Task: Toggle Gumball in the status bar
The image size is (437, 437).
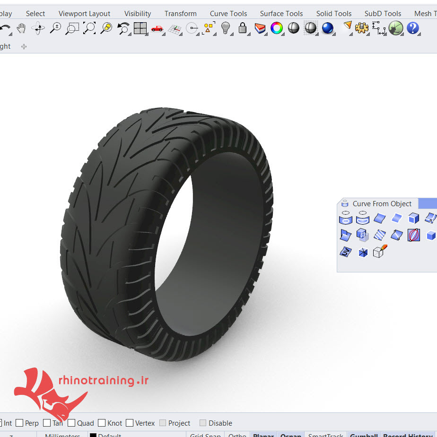Action: point(364,435)
